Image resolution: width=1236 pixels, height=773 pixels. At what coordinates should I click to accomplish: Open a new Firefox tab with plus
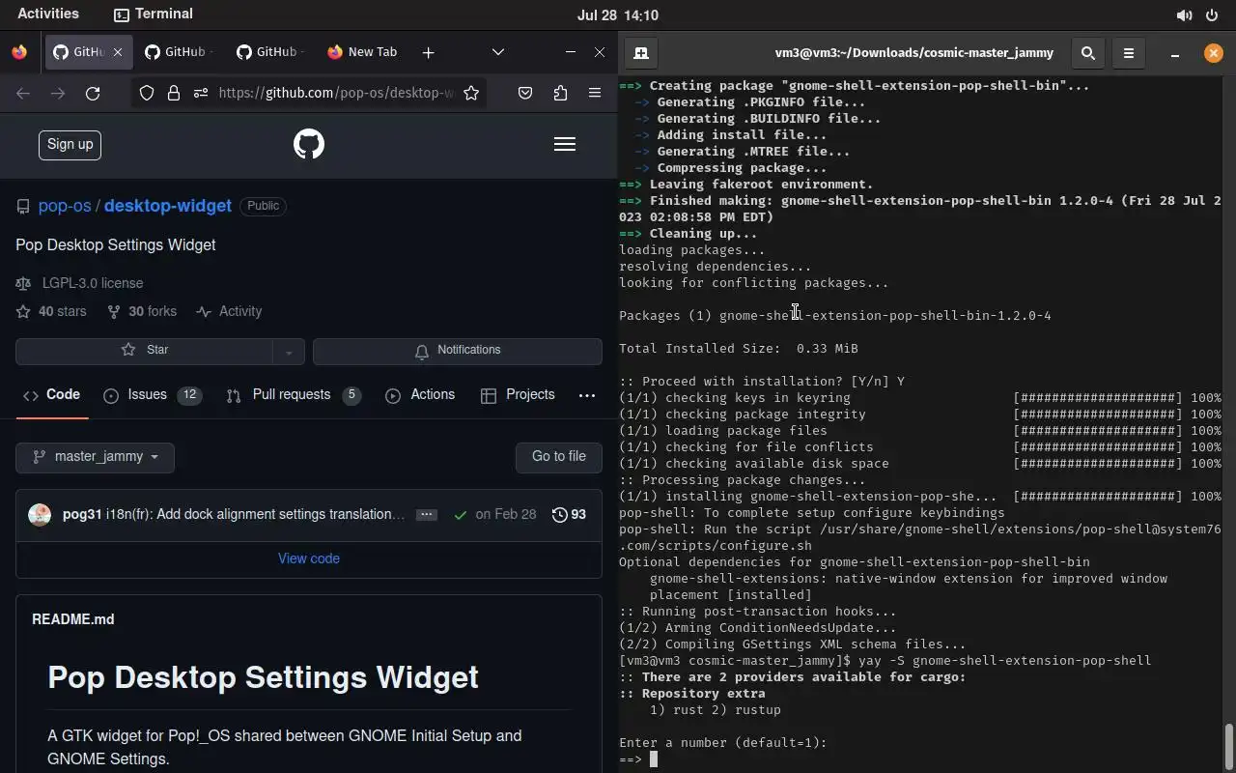[x=428, y=52]
